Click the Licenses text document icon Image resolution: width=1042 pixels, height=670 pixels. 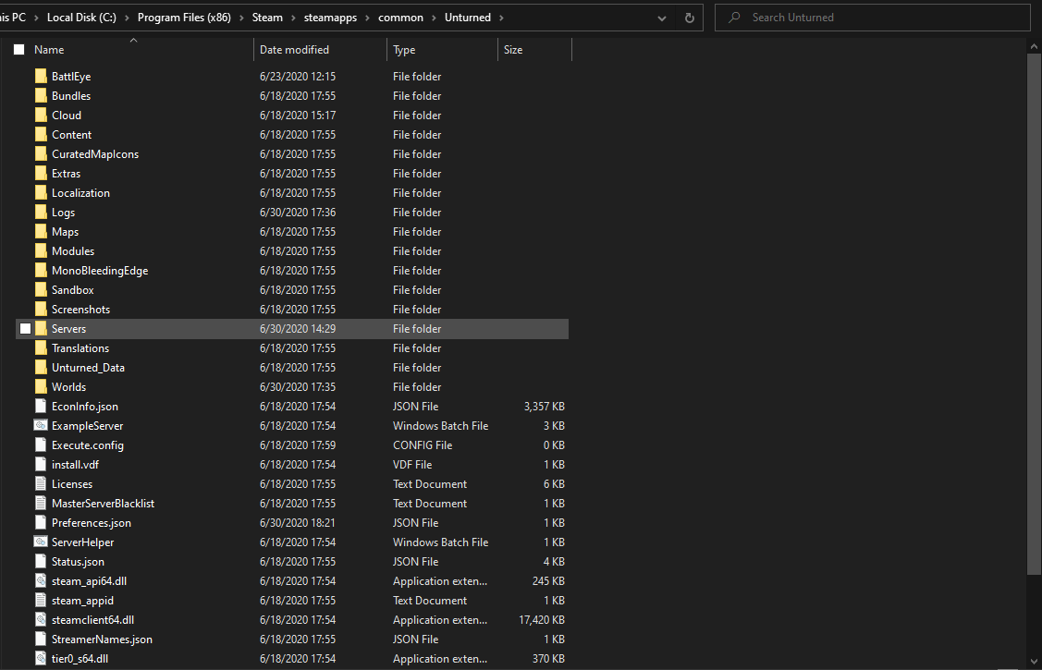click(41, 484)
